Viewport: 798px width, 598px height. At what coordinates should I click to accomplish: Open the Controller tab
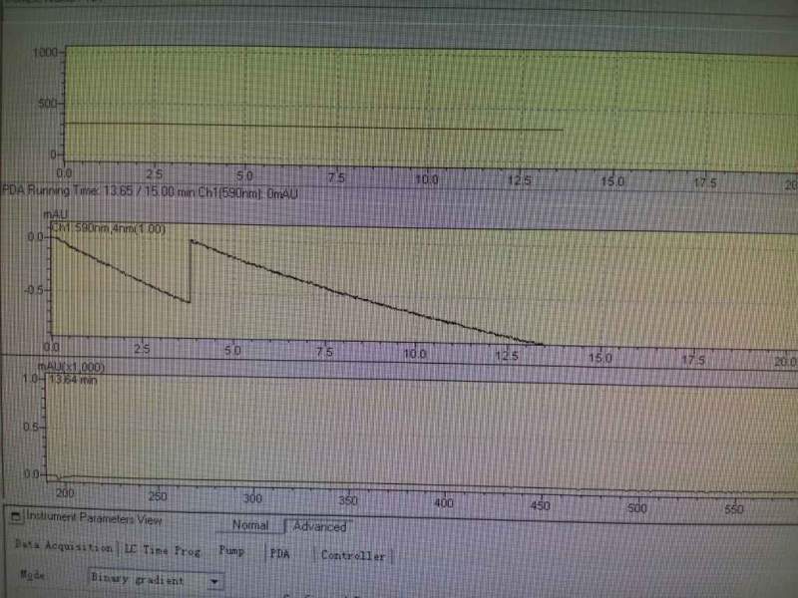click(x=353, y=556)
